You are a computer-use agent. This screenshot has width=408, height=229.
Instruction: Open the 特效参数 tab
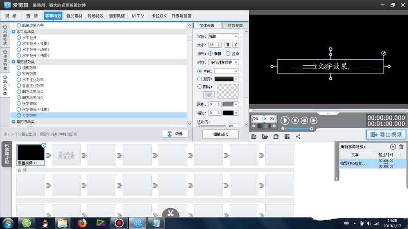pos(235,25)
